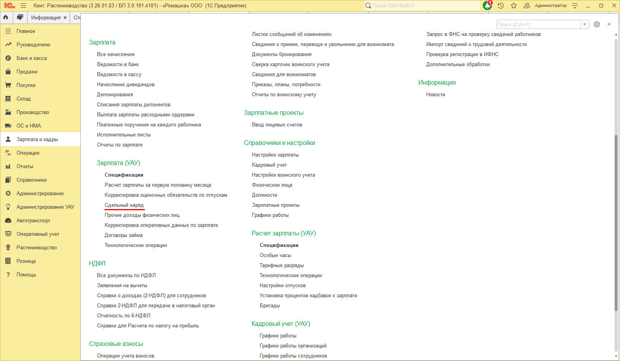Viewport: 620px width, 361px height.
Task: Click the Продажи bag icon
Action: 8,72
